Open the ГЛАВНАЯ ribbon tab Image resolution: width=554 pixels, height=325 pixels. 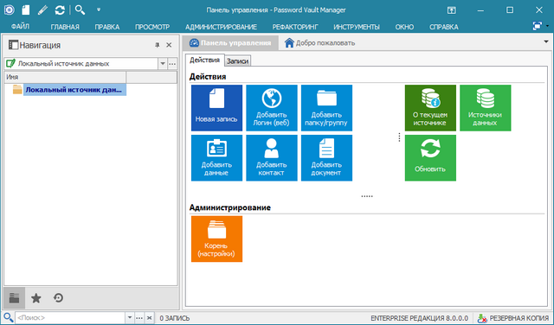point(65,27)
